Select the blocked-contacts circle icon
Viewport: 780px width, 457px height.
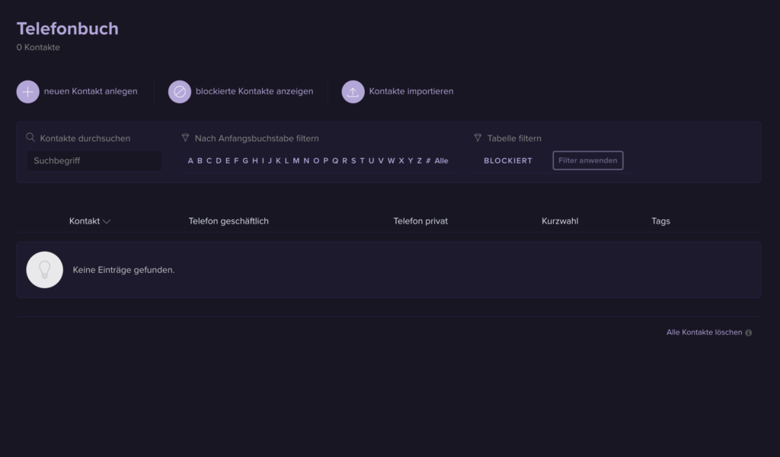point(180,91)
